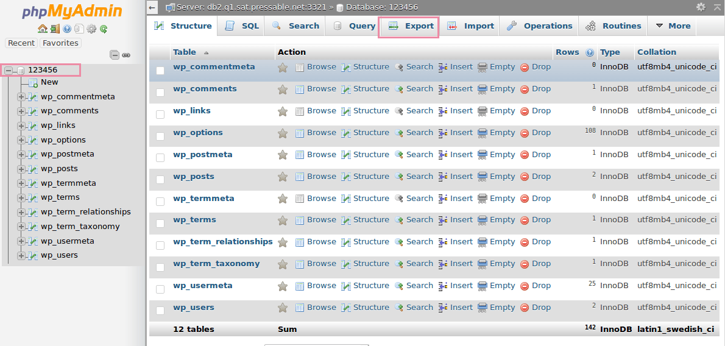The width and height of the screenshot is (725, 346).
Task: Click the Collation column header
Action: pyautogui.click(x=657, y=52)
